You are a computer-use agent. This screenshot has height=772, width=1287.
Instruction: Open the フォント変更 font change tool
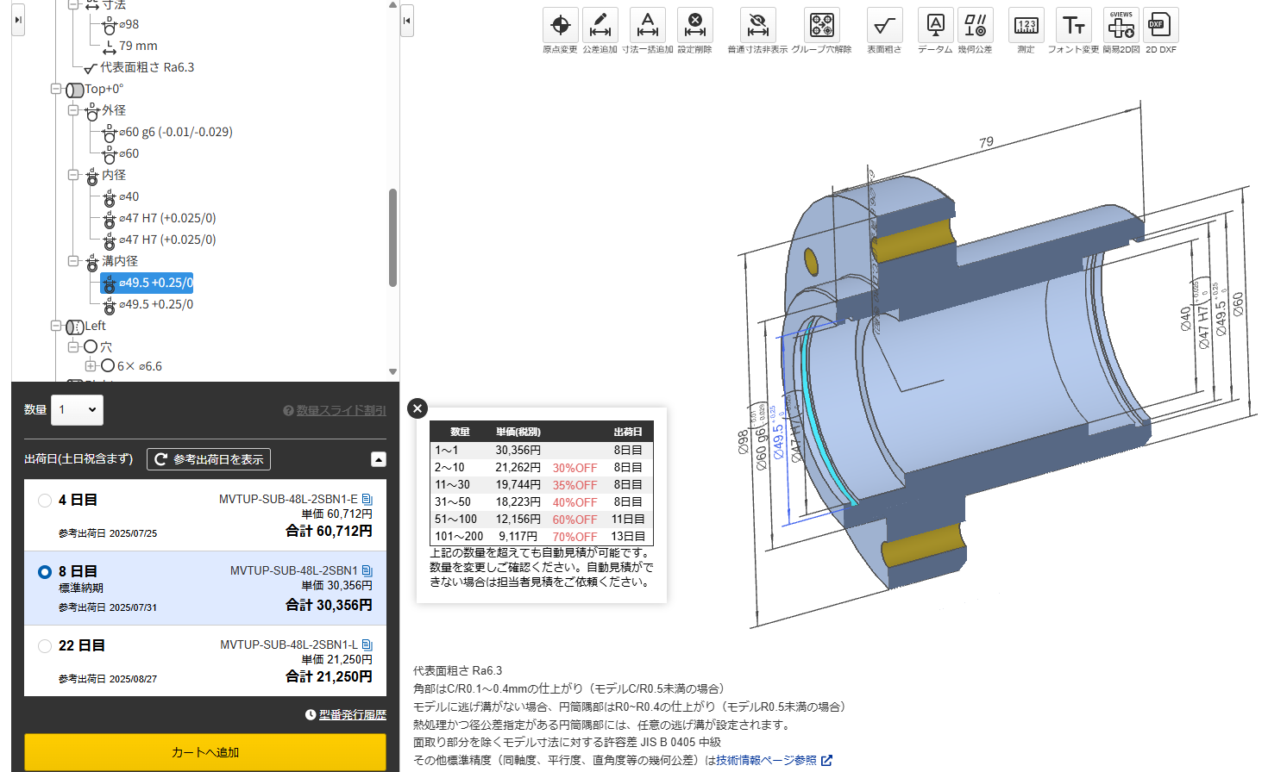coord(1073,26)
